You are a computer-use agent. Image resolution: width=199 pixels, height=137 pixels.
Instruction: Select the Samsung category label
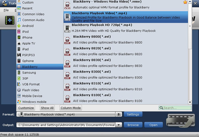point(29,72)
